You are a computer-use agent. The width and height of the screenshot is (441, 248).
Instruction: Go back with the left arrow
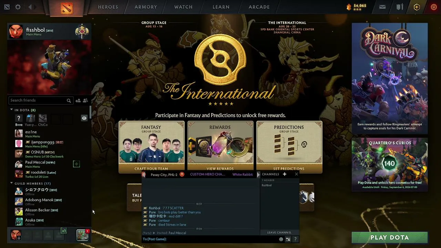30,7
